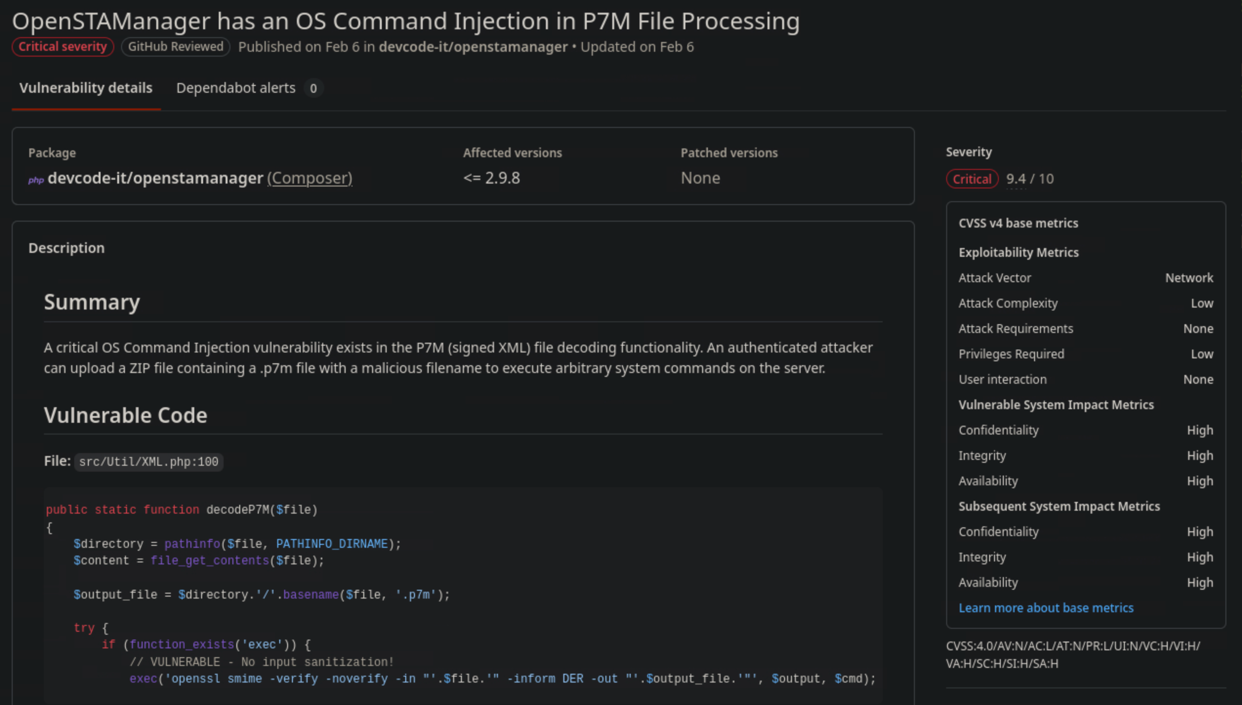Click the Subsequent System Impact Metrics heading

point(1059,506)
